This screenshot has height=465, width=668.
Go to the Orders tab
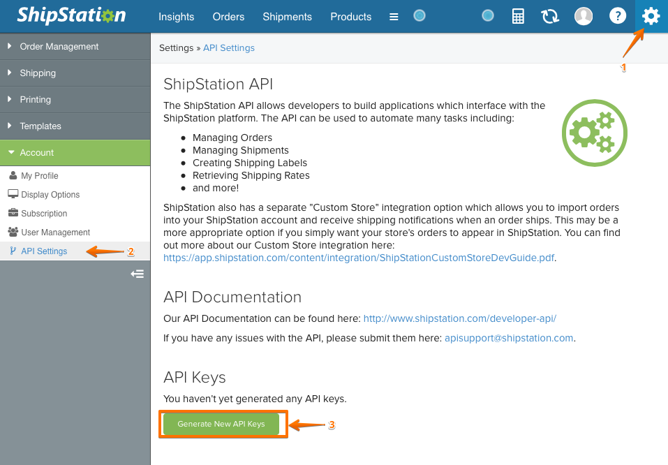click(228, 17)
